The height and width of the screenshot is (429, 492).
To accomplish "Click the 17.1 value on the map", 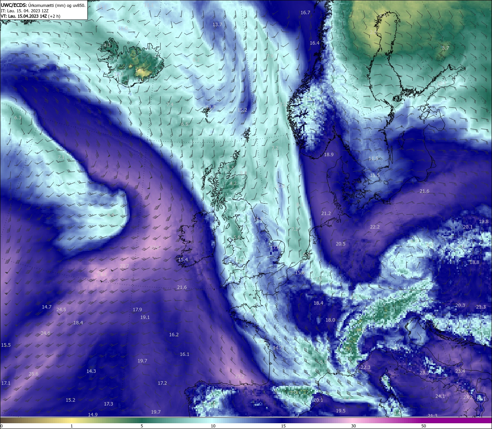I will pos(6,383).
